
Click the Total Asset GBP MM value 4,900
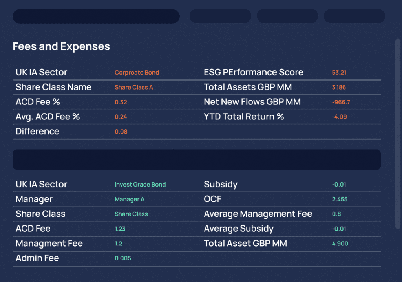click(x=340, y=244)
